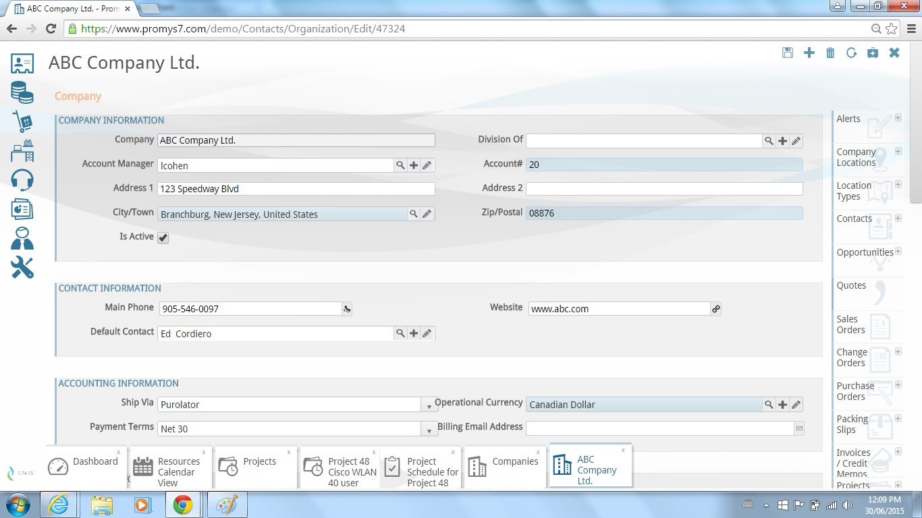Close the form with the X icon
Screen dimensions: 922x518
coord(894,53)
